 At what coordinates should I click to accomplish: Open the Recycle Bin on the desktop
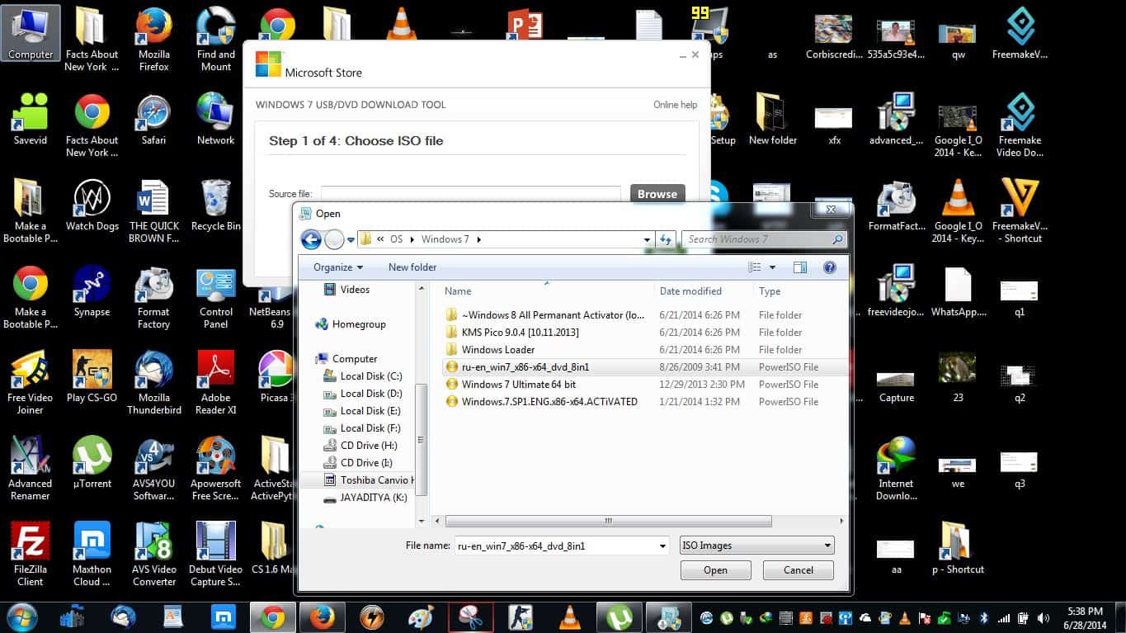[216, 206]
